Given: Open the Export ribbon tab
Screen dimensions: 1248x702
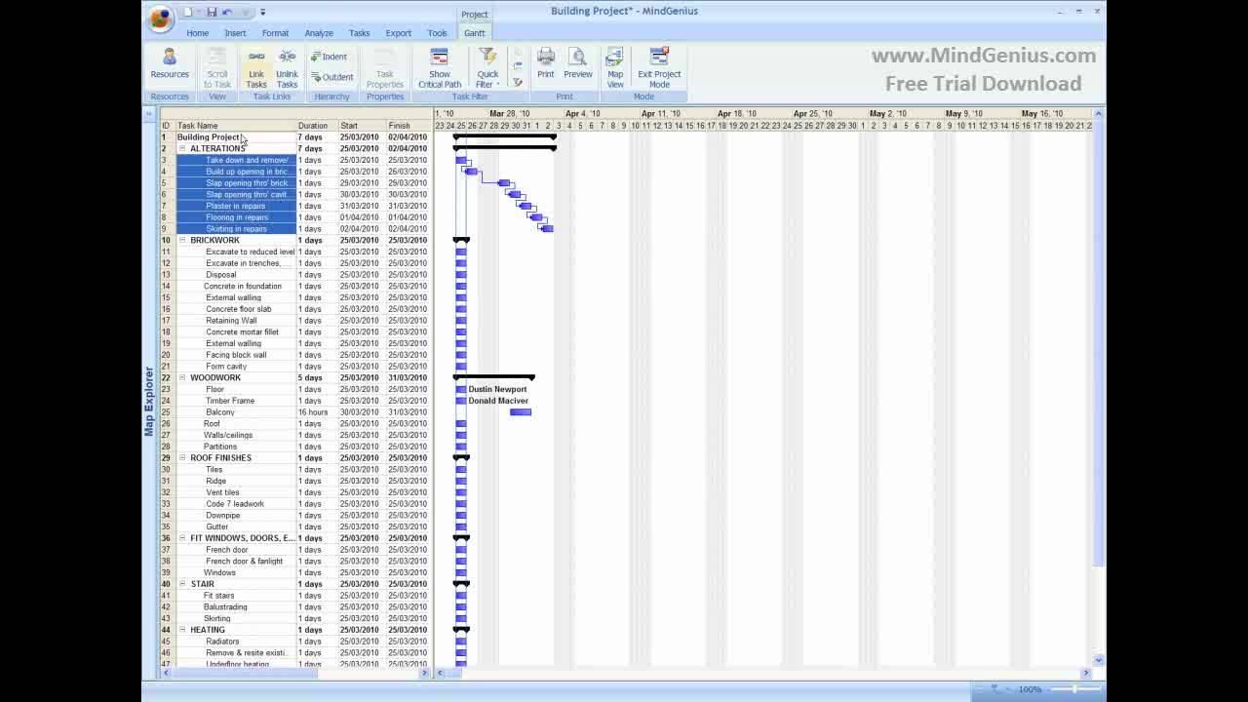Looking at the screenshot, I should [x=398, y=33].
